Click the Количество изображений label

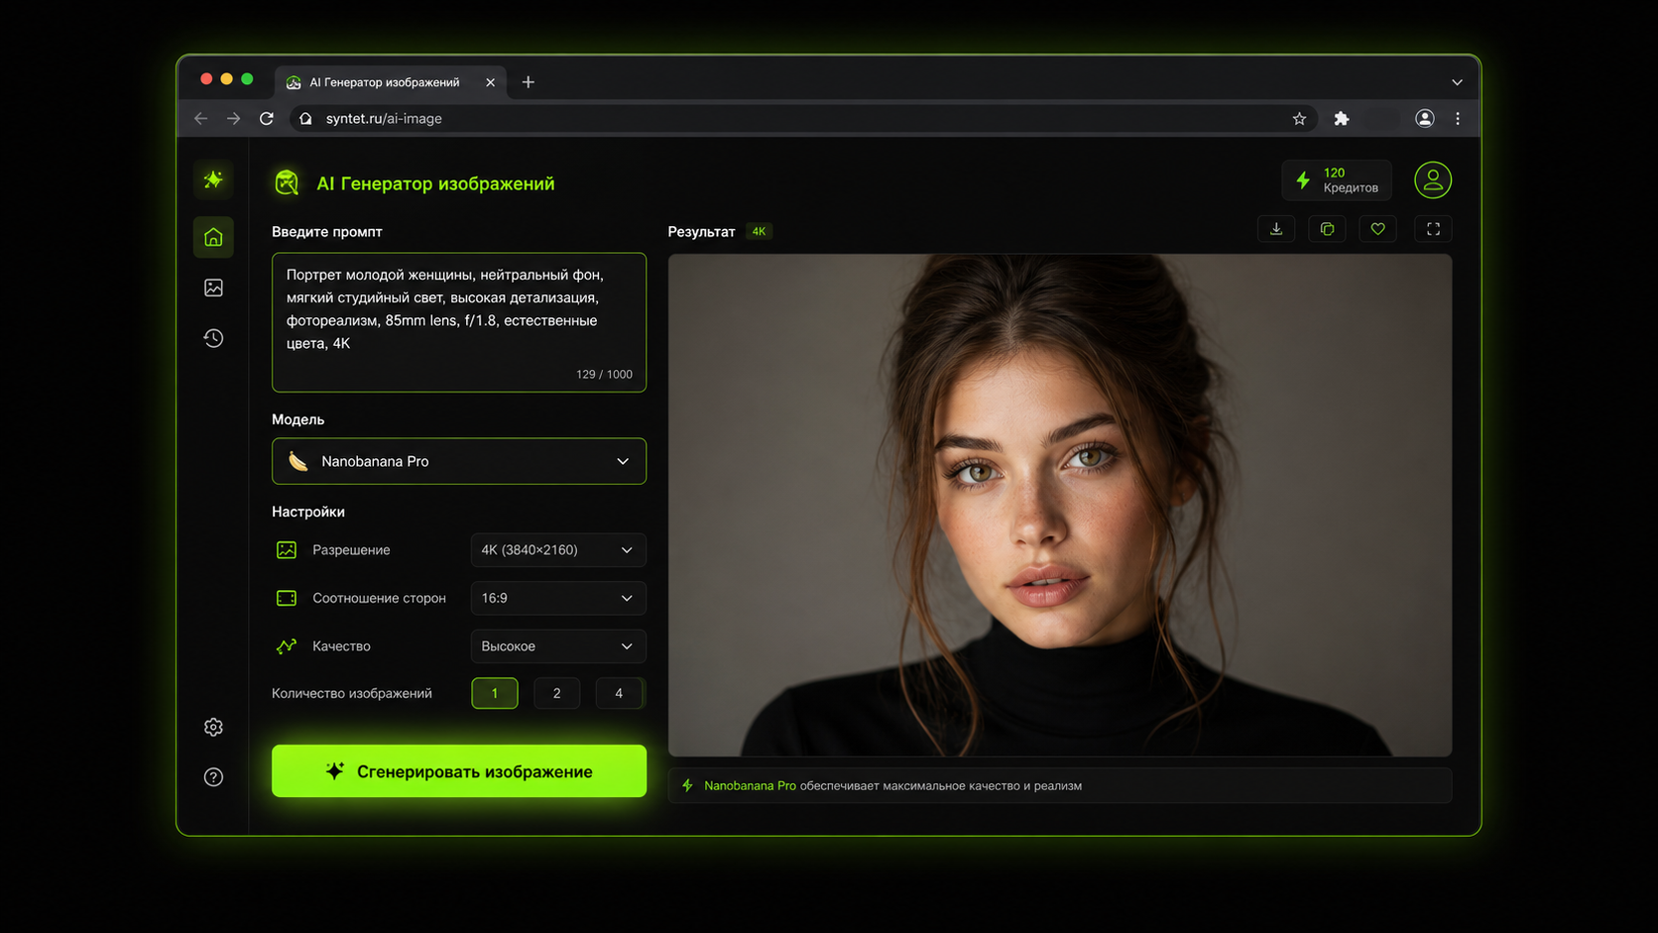pos(352,693)
